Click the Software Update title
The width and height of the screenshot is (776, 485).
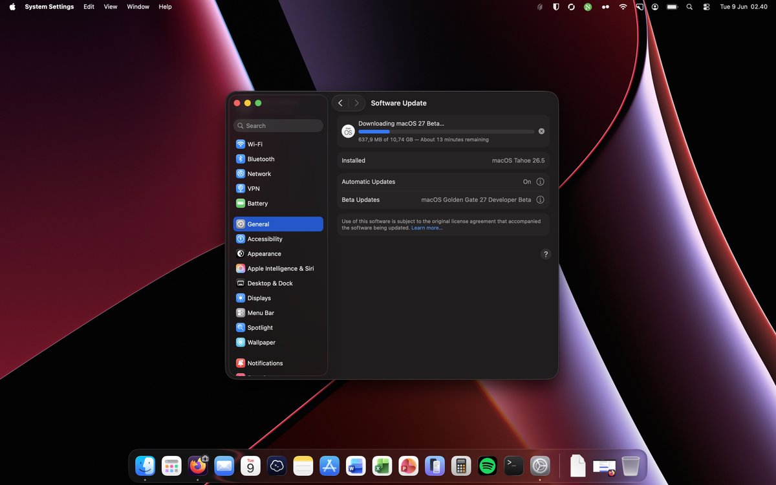coord(399,103)
